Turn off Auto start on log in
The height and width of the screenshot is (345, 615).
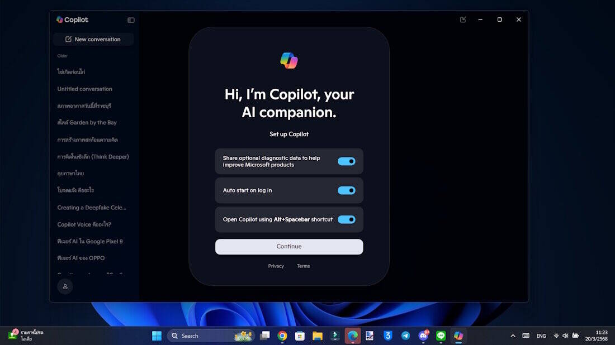coord(346,190)
